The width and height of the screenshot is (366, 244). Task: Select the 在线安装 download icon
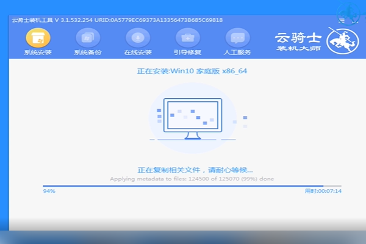(138, 38)
